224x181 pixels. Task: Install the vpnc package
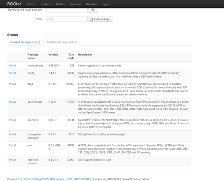pyautogui.click(x=13, y=145)
